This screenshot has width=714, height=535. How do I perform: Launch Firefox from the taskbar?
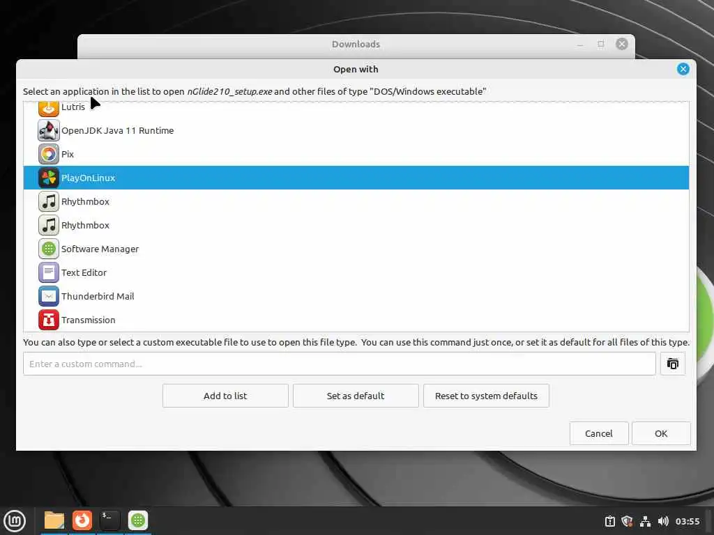click(x=82, y=520)
